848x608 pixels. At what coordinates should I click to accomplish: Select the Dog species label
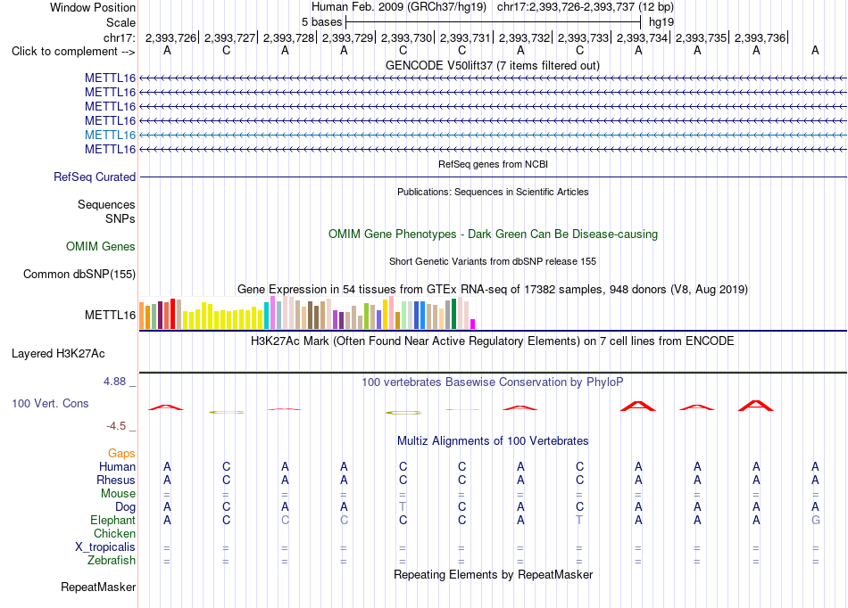coord(125,506)
